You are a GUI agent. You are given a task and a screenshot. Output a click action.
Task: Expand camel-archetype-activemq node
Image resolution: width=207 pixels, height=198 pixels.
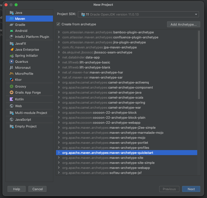[59, 82]
